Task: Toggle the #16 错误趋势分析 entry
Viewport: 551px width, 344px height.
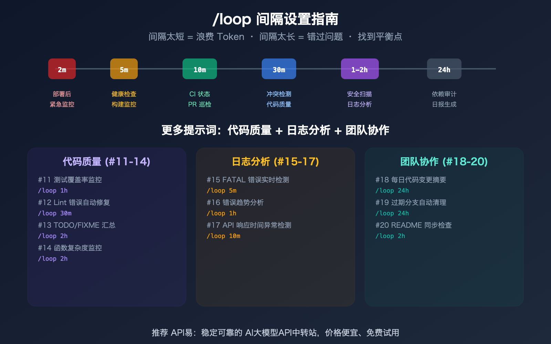Action: (x=235, y=203)
